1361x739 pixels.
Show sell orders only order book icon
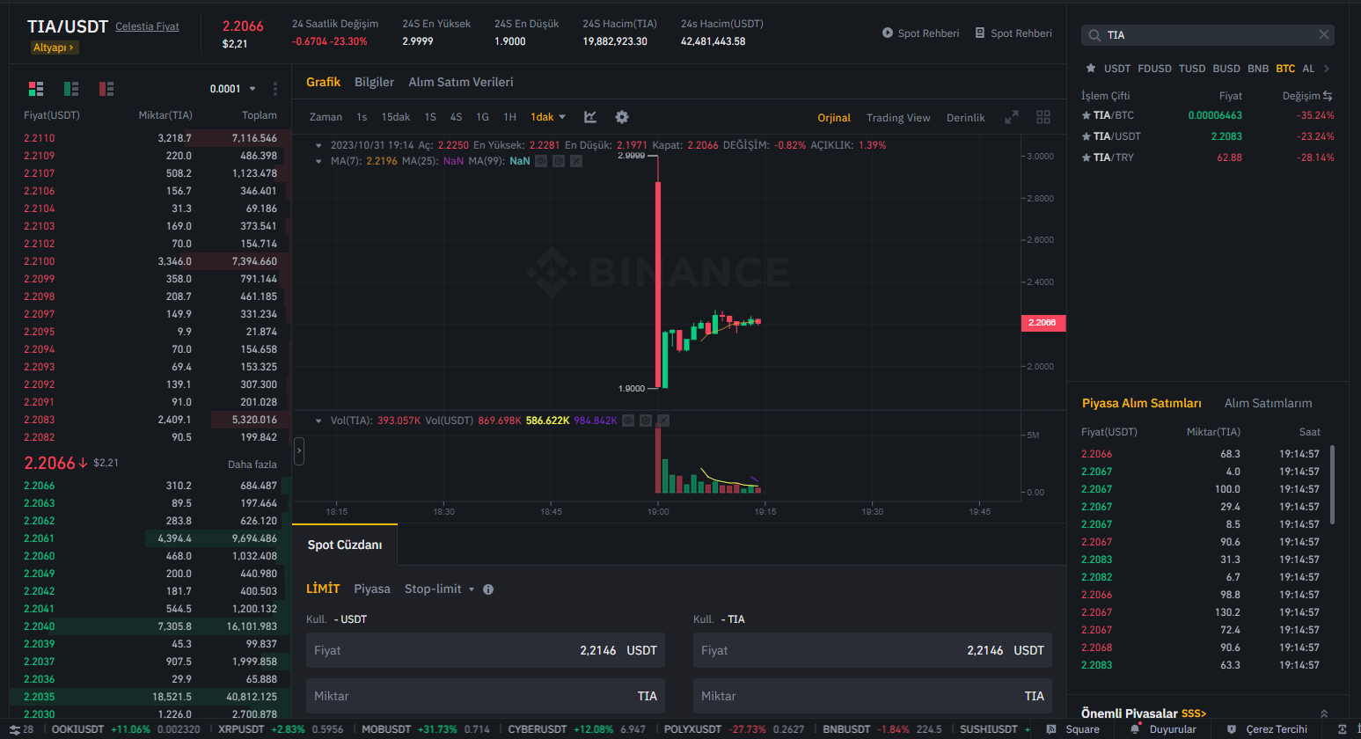coord(106,89)
